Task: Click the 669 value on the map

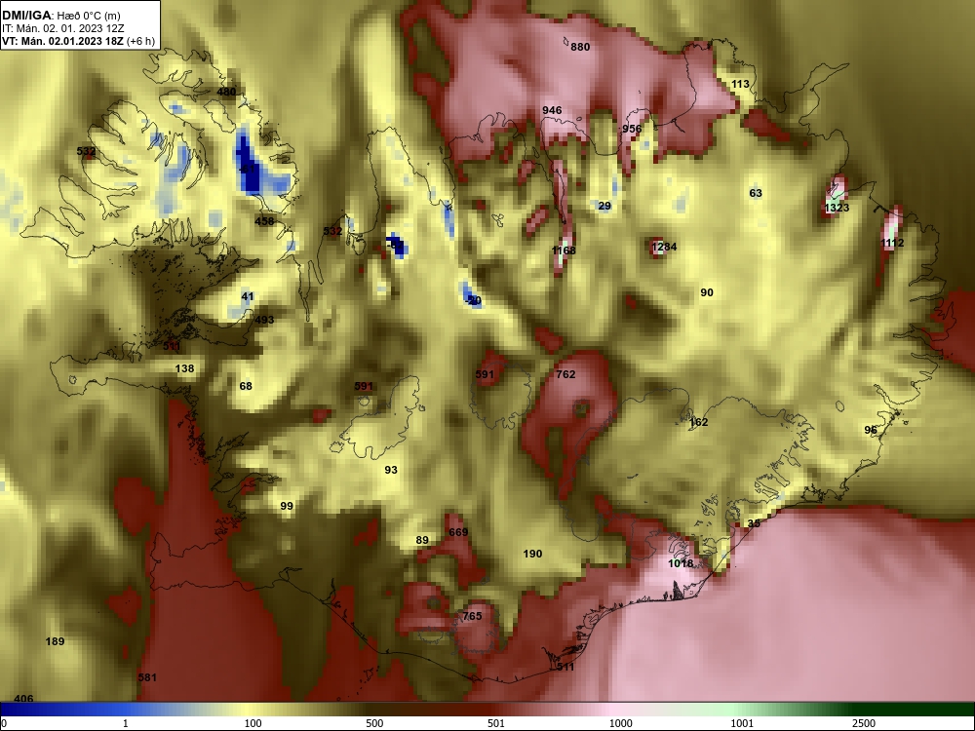Action: [x=458, y=532]
